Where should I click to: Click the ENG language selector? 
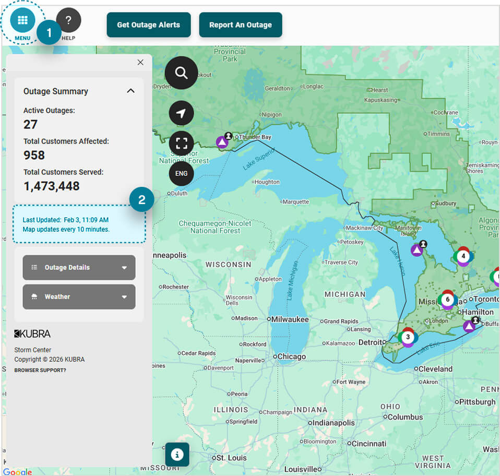(181, 173)
